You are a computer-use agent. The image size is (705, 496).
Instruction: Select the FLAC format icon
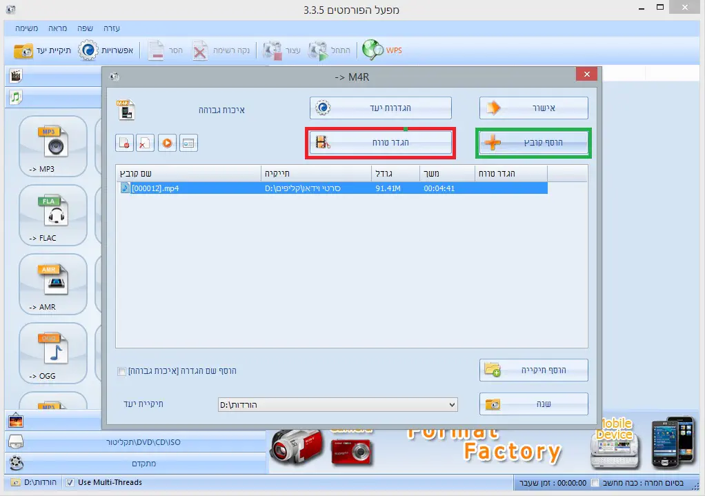(52, 212)
